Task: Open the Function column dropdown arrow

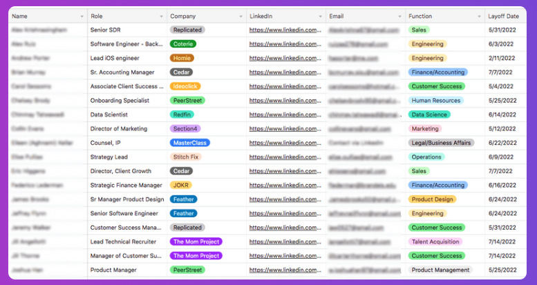Action: (x=479, y=17)
